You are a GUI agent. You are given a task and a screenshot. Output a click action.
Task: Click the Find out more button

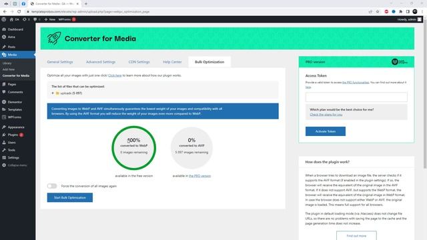tap(356, 235)
